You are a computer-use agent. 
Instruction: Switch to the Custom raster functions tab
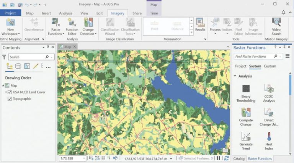[x=270, y=66]
